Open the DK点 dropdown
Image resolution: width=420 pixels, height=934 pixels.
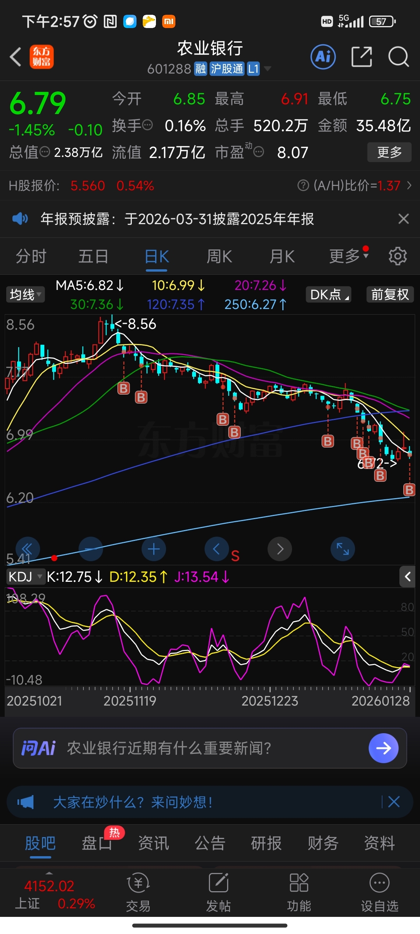[329, 294]
